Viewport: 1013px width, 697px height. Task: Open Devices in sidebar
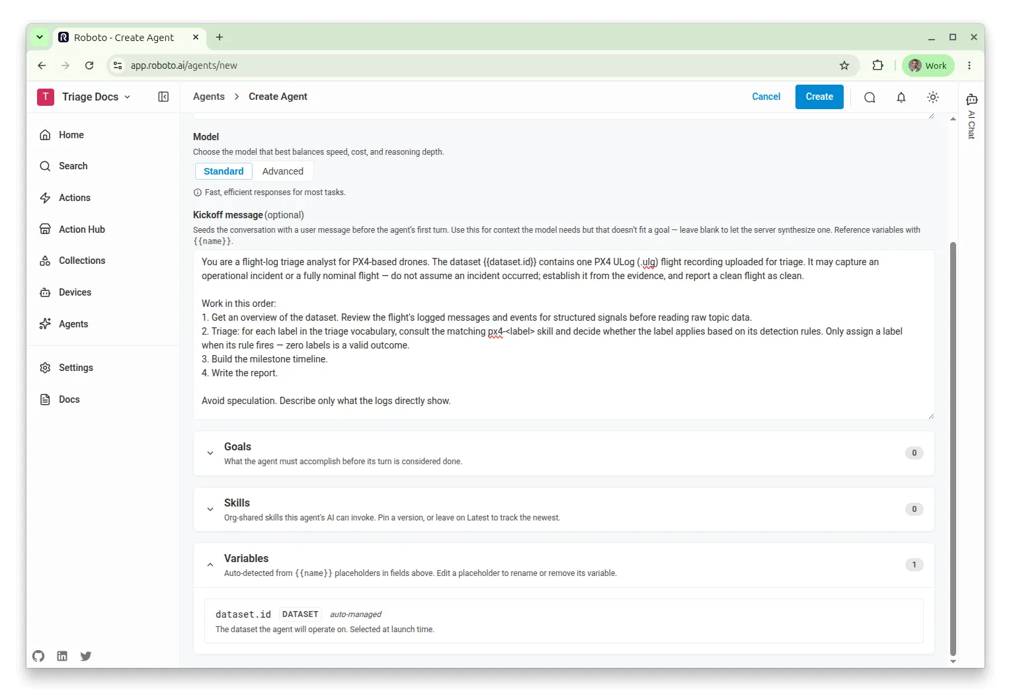pos(75,292)
